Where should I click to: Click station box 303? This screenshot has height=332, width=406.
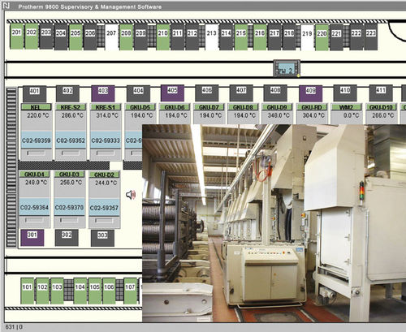click(x=102, y=238)
